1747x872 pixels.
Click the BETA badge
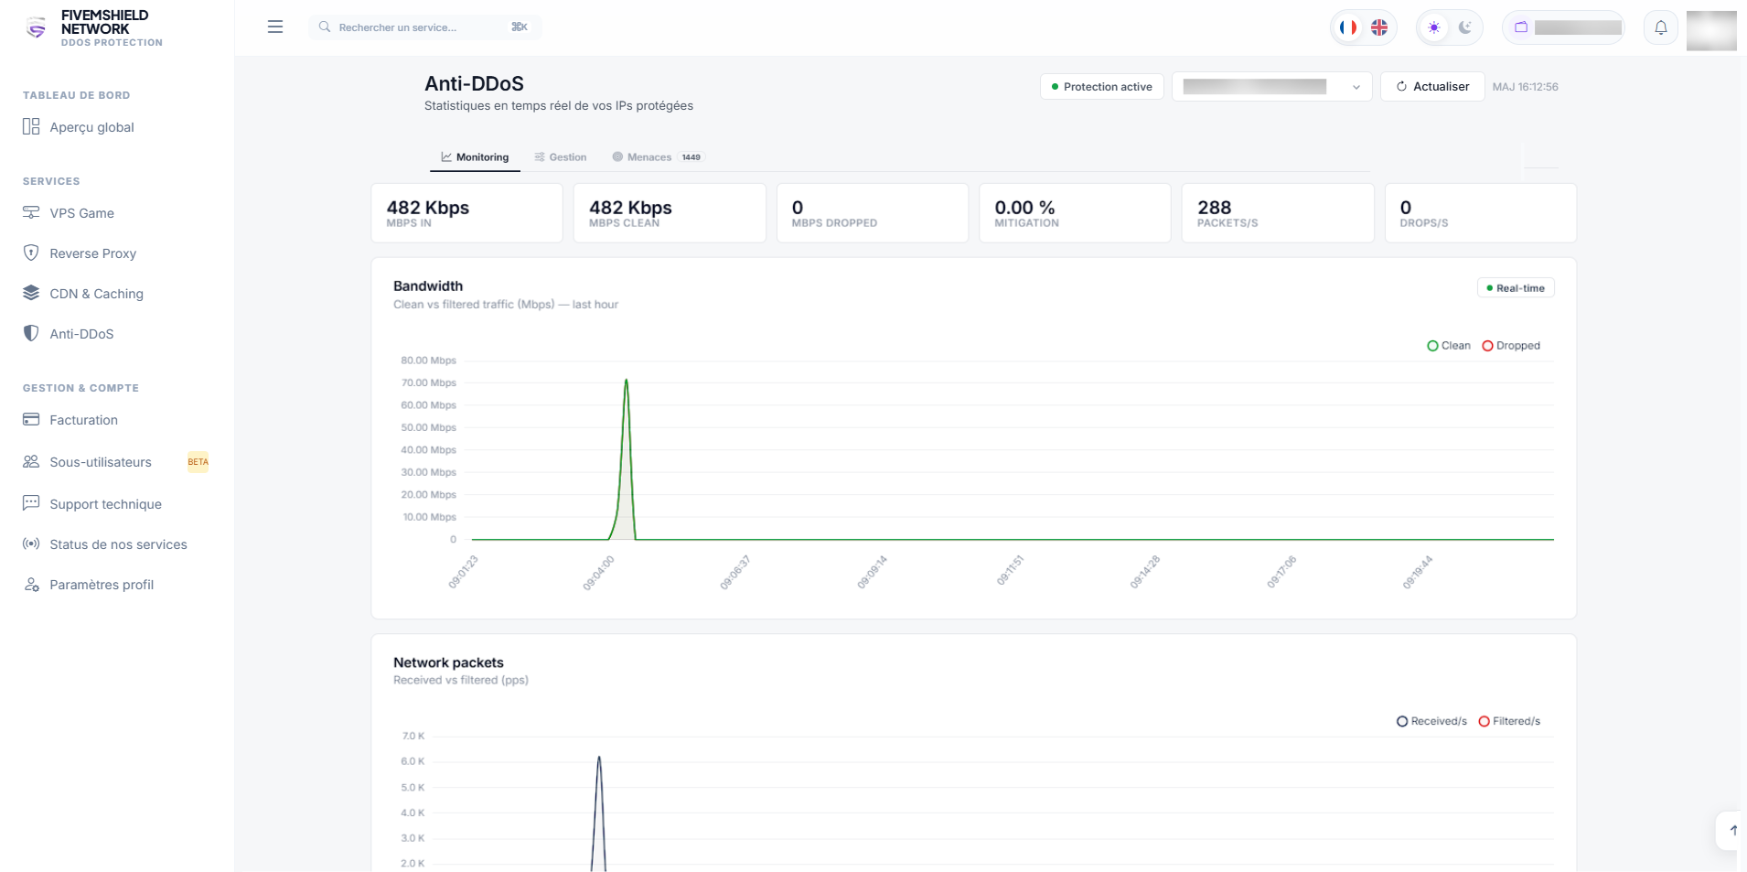point(198,462)
